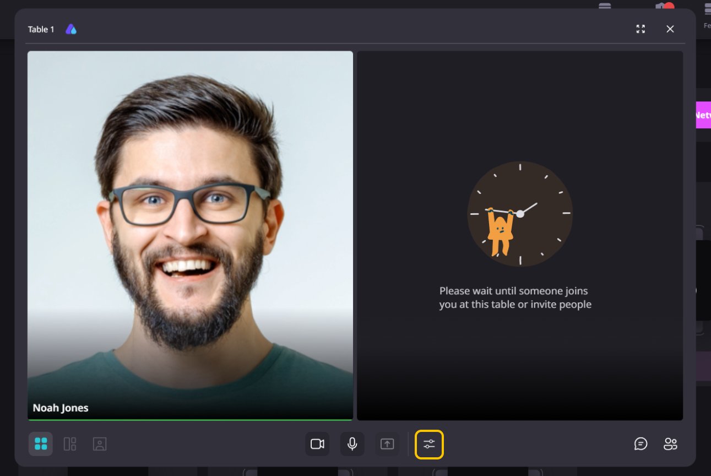Close the Table 1 window
Viewport: 711px width, 476px height.
tap(670, 29)
